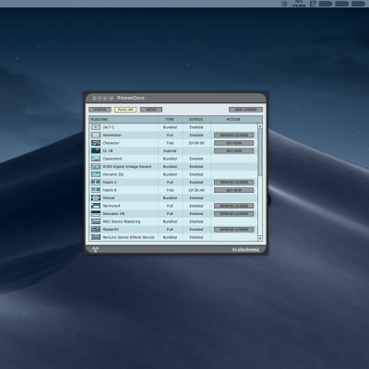Switch to the Status tab
369x369 pixels.
coord(100,110)
